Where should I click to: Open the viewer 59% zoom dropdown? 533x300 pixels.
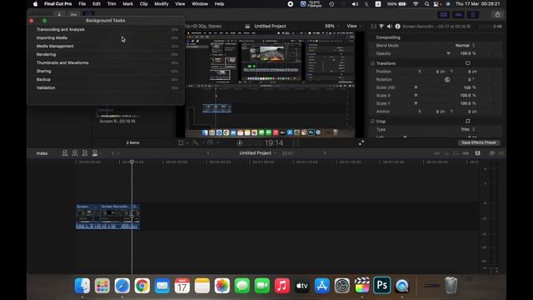331,26
